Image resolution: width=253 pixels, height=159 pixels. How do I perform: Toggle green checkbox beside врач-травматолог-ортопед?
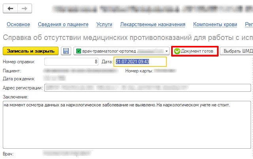[x=79, y=51]
